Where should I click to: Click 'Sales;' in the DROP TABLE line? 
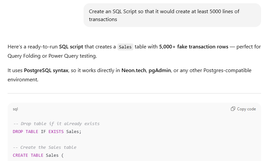coord(74,132)
